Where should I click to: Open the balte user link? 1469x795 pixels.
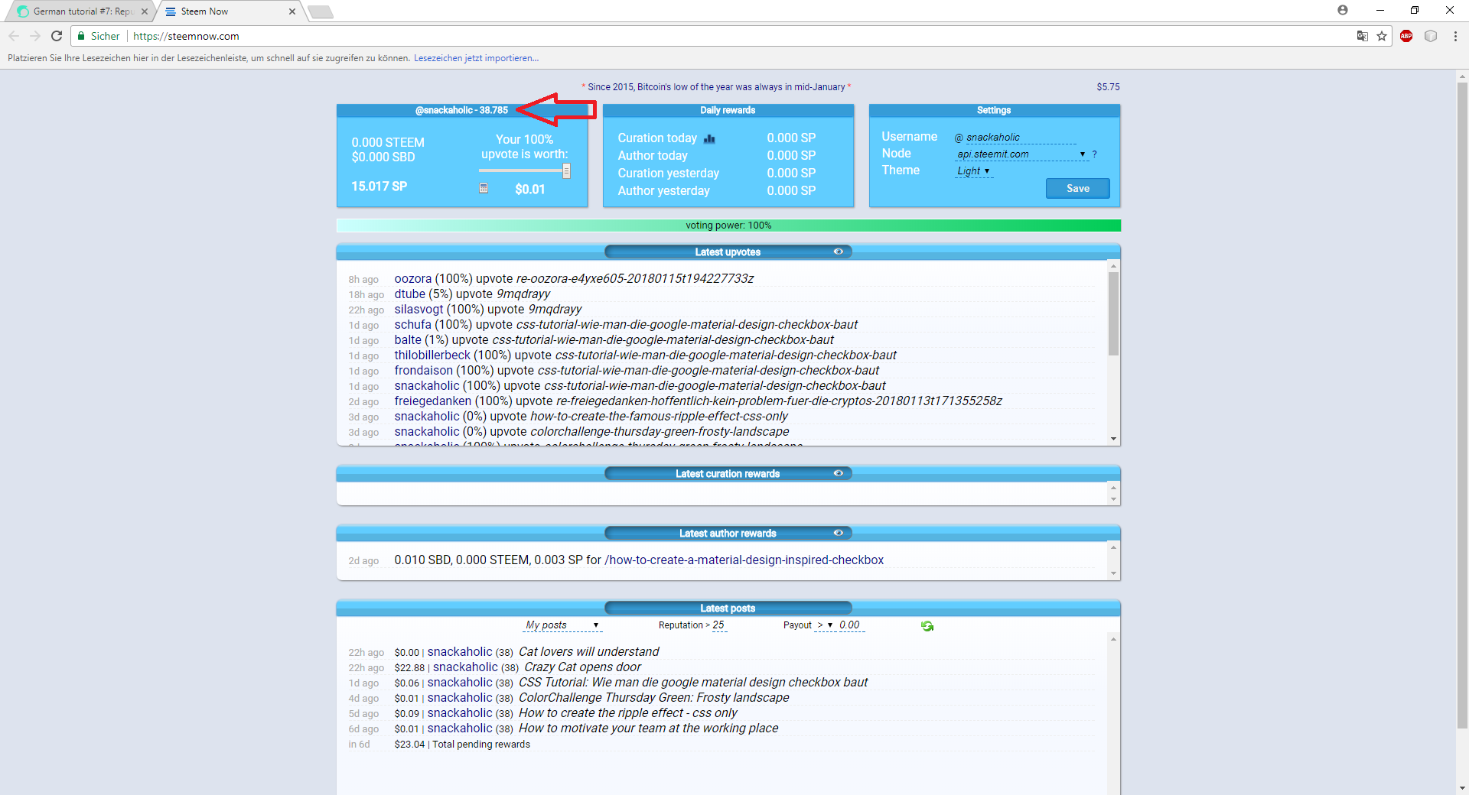coord(408,339)
